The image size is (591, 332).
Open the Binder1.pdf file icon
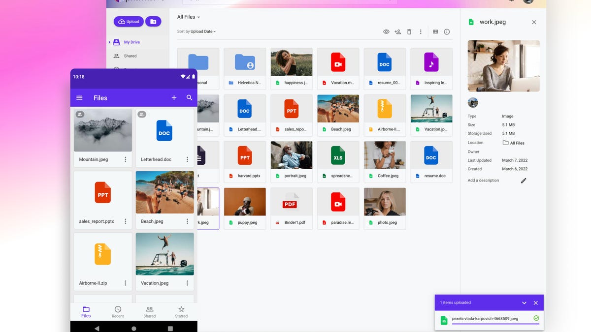290,202
